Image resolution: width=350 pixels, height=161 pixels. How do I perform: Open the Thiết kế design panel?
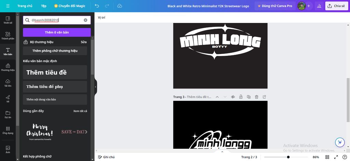[x=8, y=20]
